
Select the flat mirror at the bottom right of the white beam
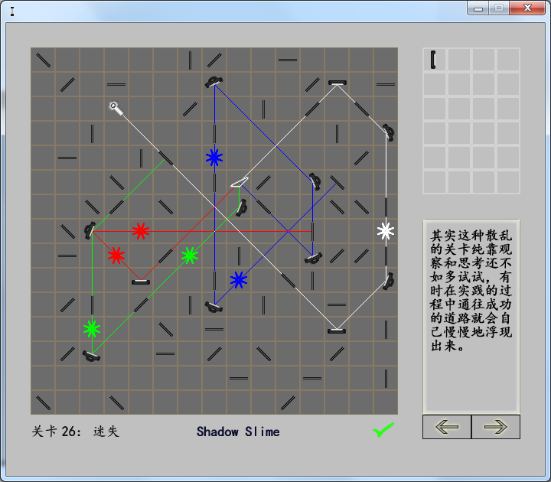point(337,331)
